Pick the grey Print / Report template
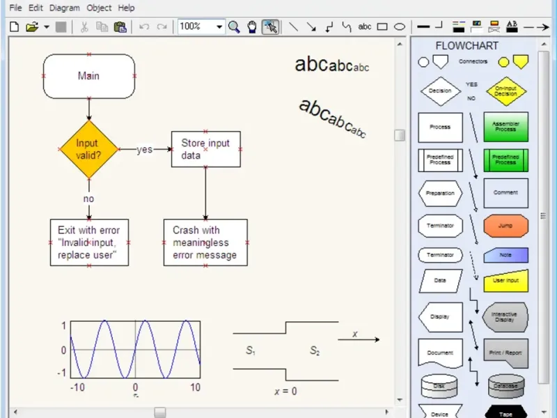The width and height of the screenshot is (557, 418). tap(506, 353)
